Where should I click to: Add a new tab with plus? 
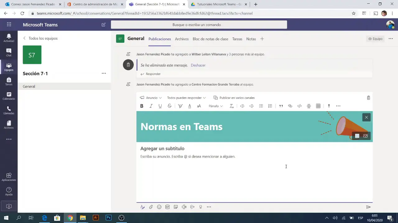tap(262, 39)
